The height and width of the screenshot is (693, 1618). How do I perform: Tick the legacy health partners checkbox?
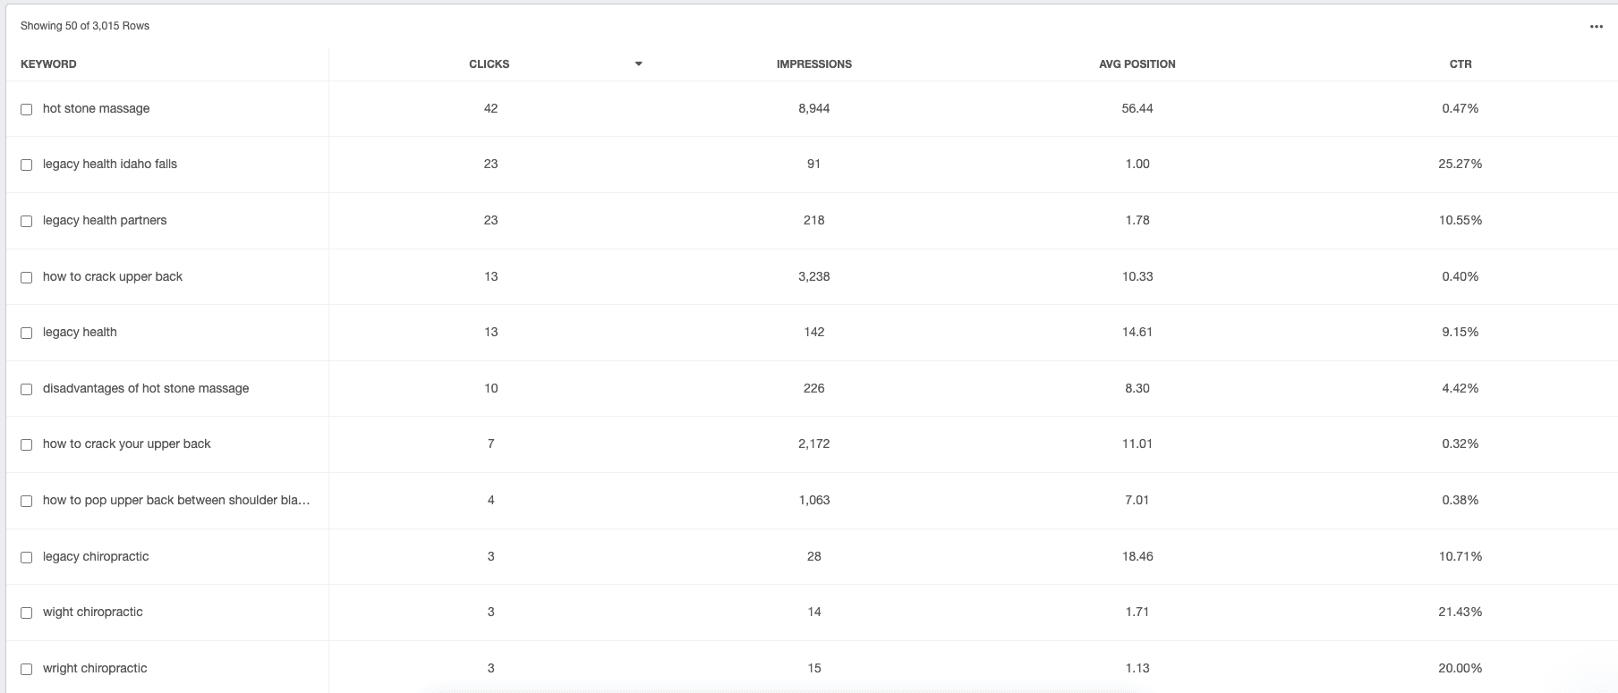tap(26, 221)
